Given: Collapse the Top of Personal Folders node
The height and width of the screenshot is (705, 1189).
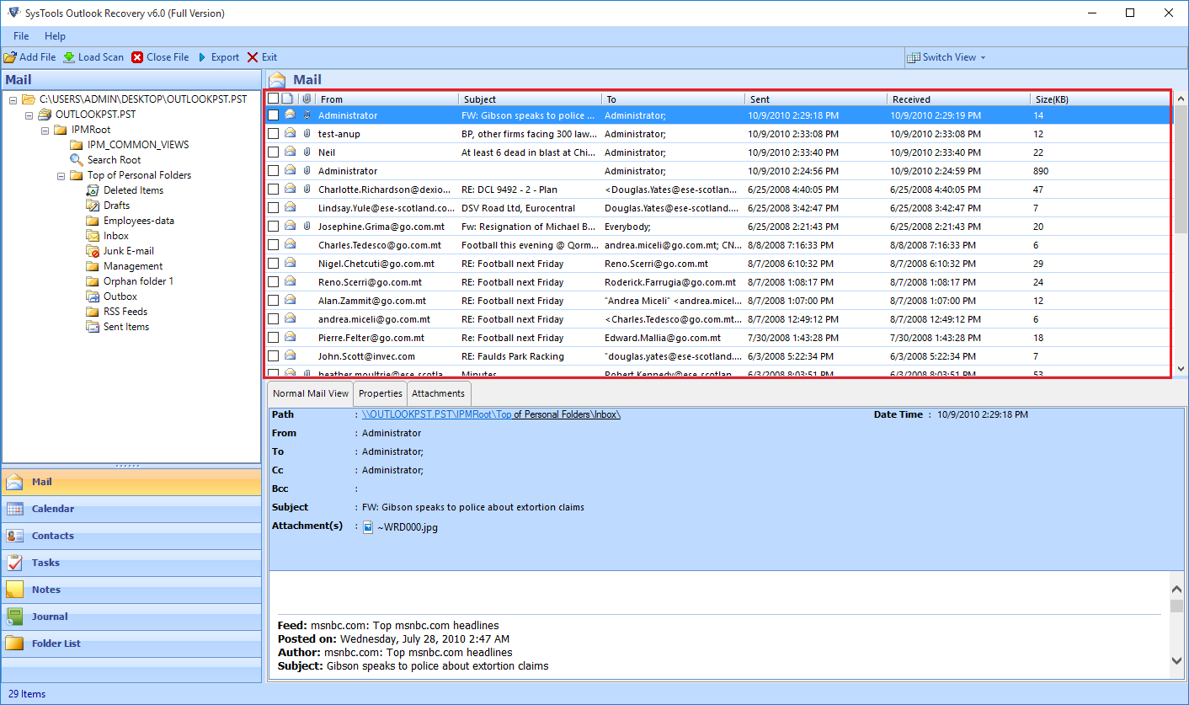Looking at the screenshot, I should (61, 175).
